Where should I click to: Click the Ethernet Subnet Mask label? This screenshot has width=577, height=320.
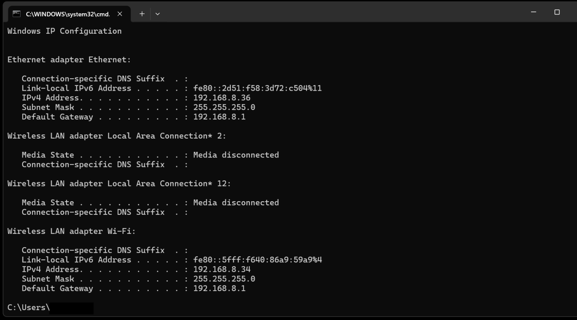click(x=48, y=107)
